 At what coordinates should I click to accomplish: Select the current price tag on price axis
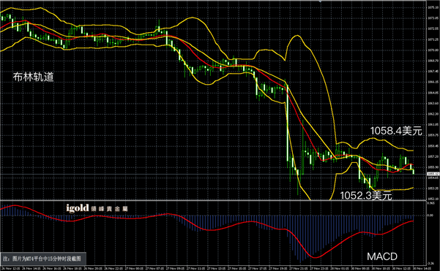tap(433, 174)
